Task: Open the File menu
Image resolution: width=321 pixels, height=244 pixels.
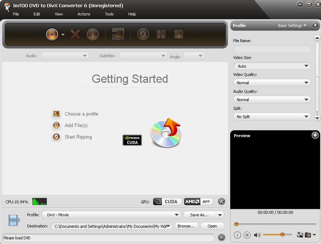Action: click(x=16, y=14)
